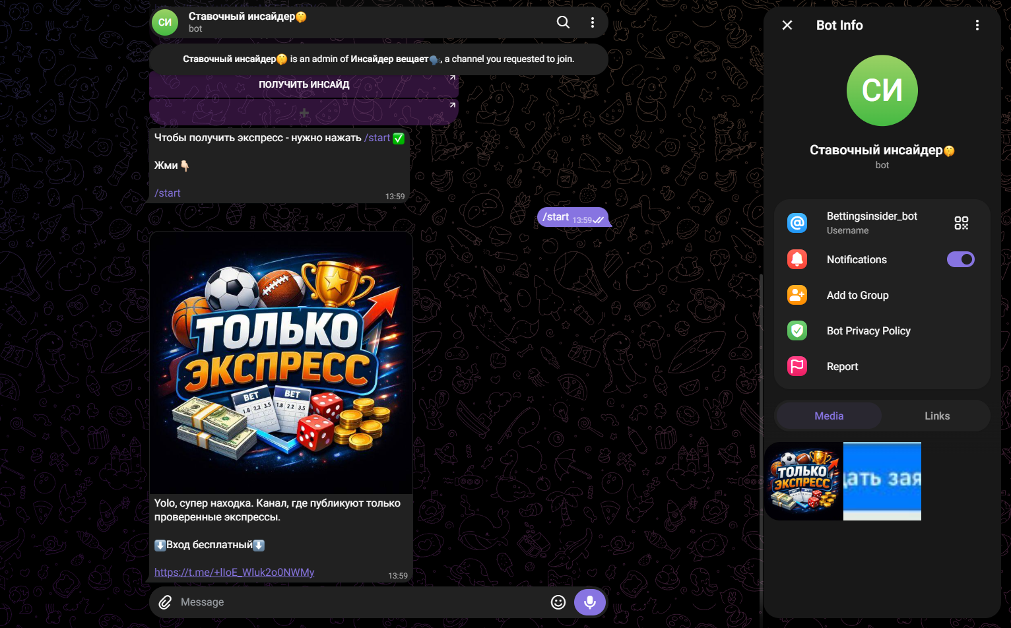Screen dimensions: 1011x628
Task: Click the ПОЛУЧИТЬ ИНСАЙД button
Action: 304,84
